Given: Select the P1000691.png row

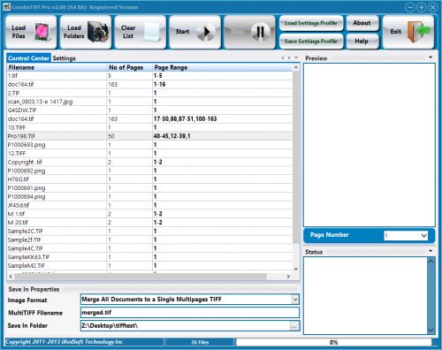Looking at the screenshot, I should pyautogui.click(x=149, y=188).
